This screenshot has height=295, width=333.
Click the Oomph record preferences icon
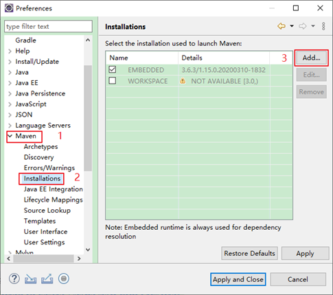(64, 279)
